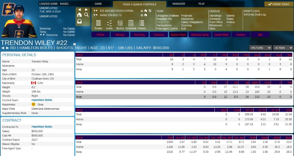Click the Ratings player button
The height and width of the screenshot is (156, 294).
[x=120, y=35]
